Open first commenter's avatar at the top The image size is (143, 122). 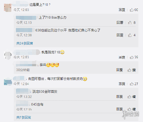click(x=8, y=8)
